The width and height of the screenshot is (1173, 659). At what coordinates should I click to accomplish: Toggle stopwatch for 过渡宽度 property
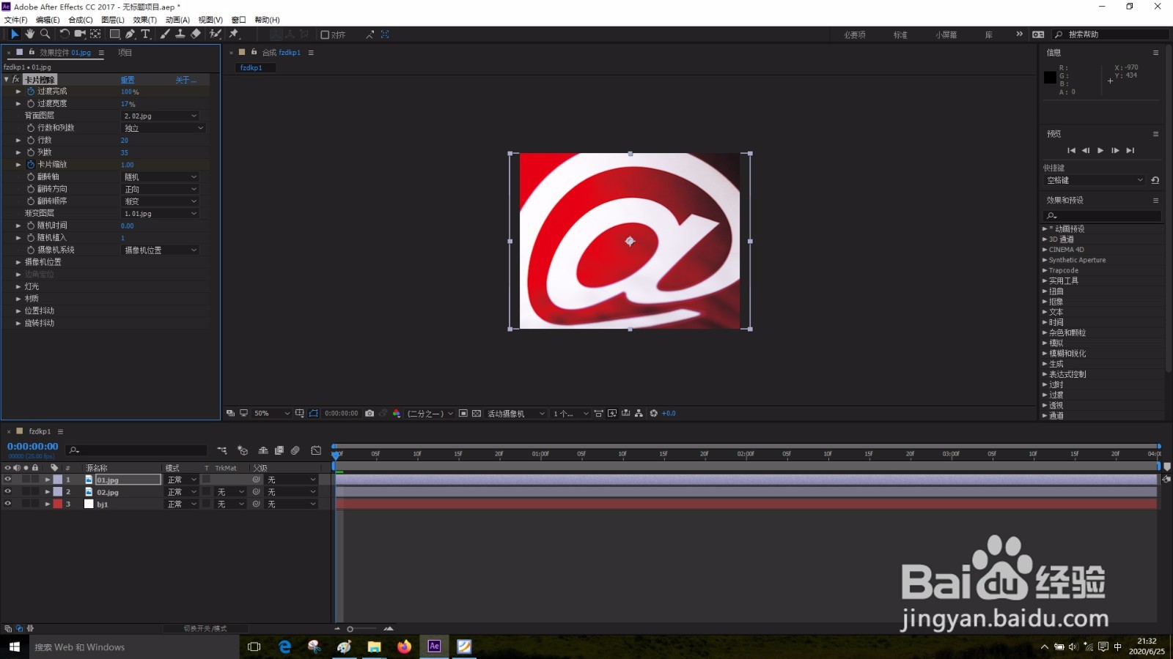point(31,104)
